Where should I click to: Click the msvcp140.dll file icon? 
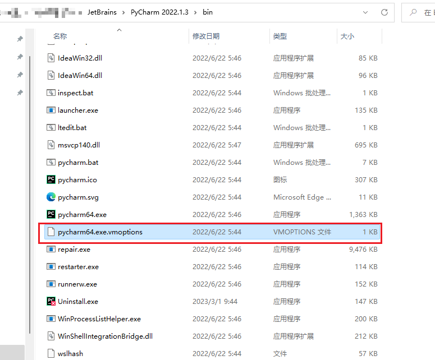pyautogui.click(x=51, y=145)
